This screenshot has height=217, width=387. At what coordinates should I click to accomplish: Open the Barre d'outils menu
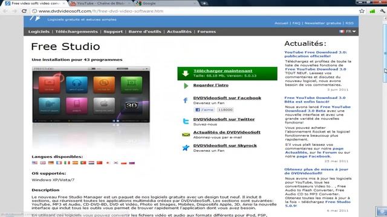click(145, 31)
